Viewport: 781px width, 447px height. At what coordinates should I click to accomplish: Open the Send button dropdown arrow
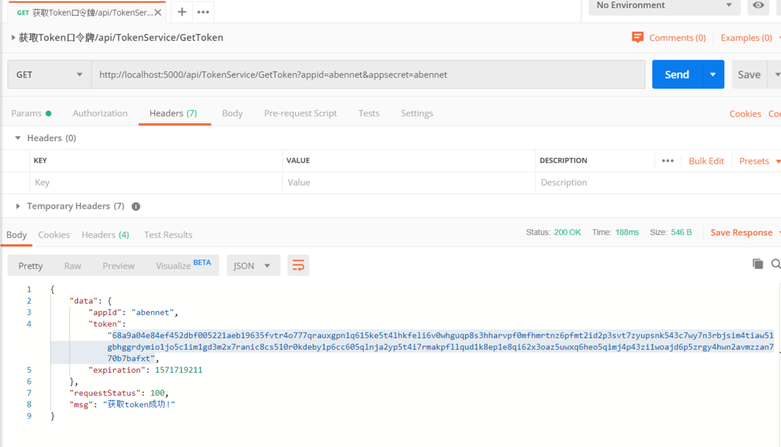pyautogui.click(x=713, y=74)
